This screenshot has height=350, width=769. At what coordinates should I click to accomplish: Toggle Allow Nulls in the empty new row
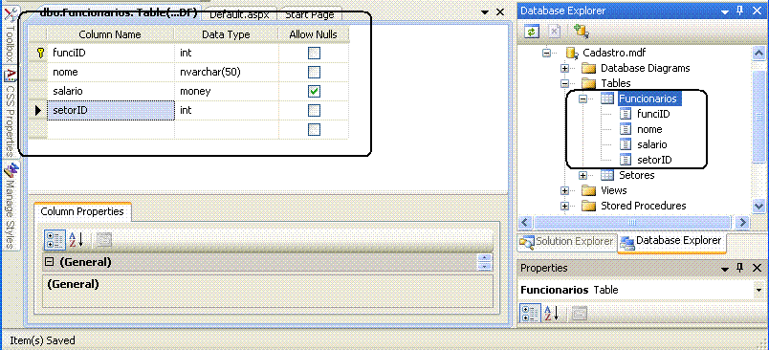(x=314, y=129)
